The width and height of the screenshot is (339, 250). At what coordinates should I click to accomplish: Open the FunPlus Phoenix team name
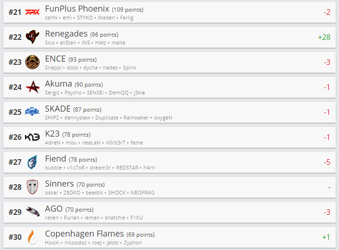(77, 9)
